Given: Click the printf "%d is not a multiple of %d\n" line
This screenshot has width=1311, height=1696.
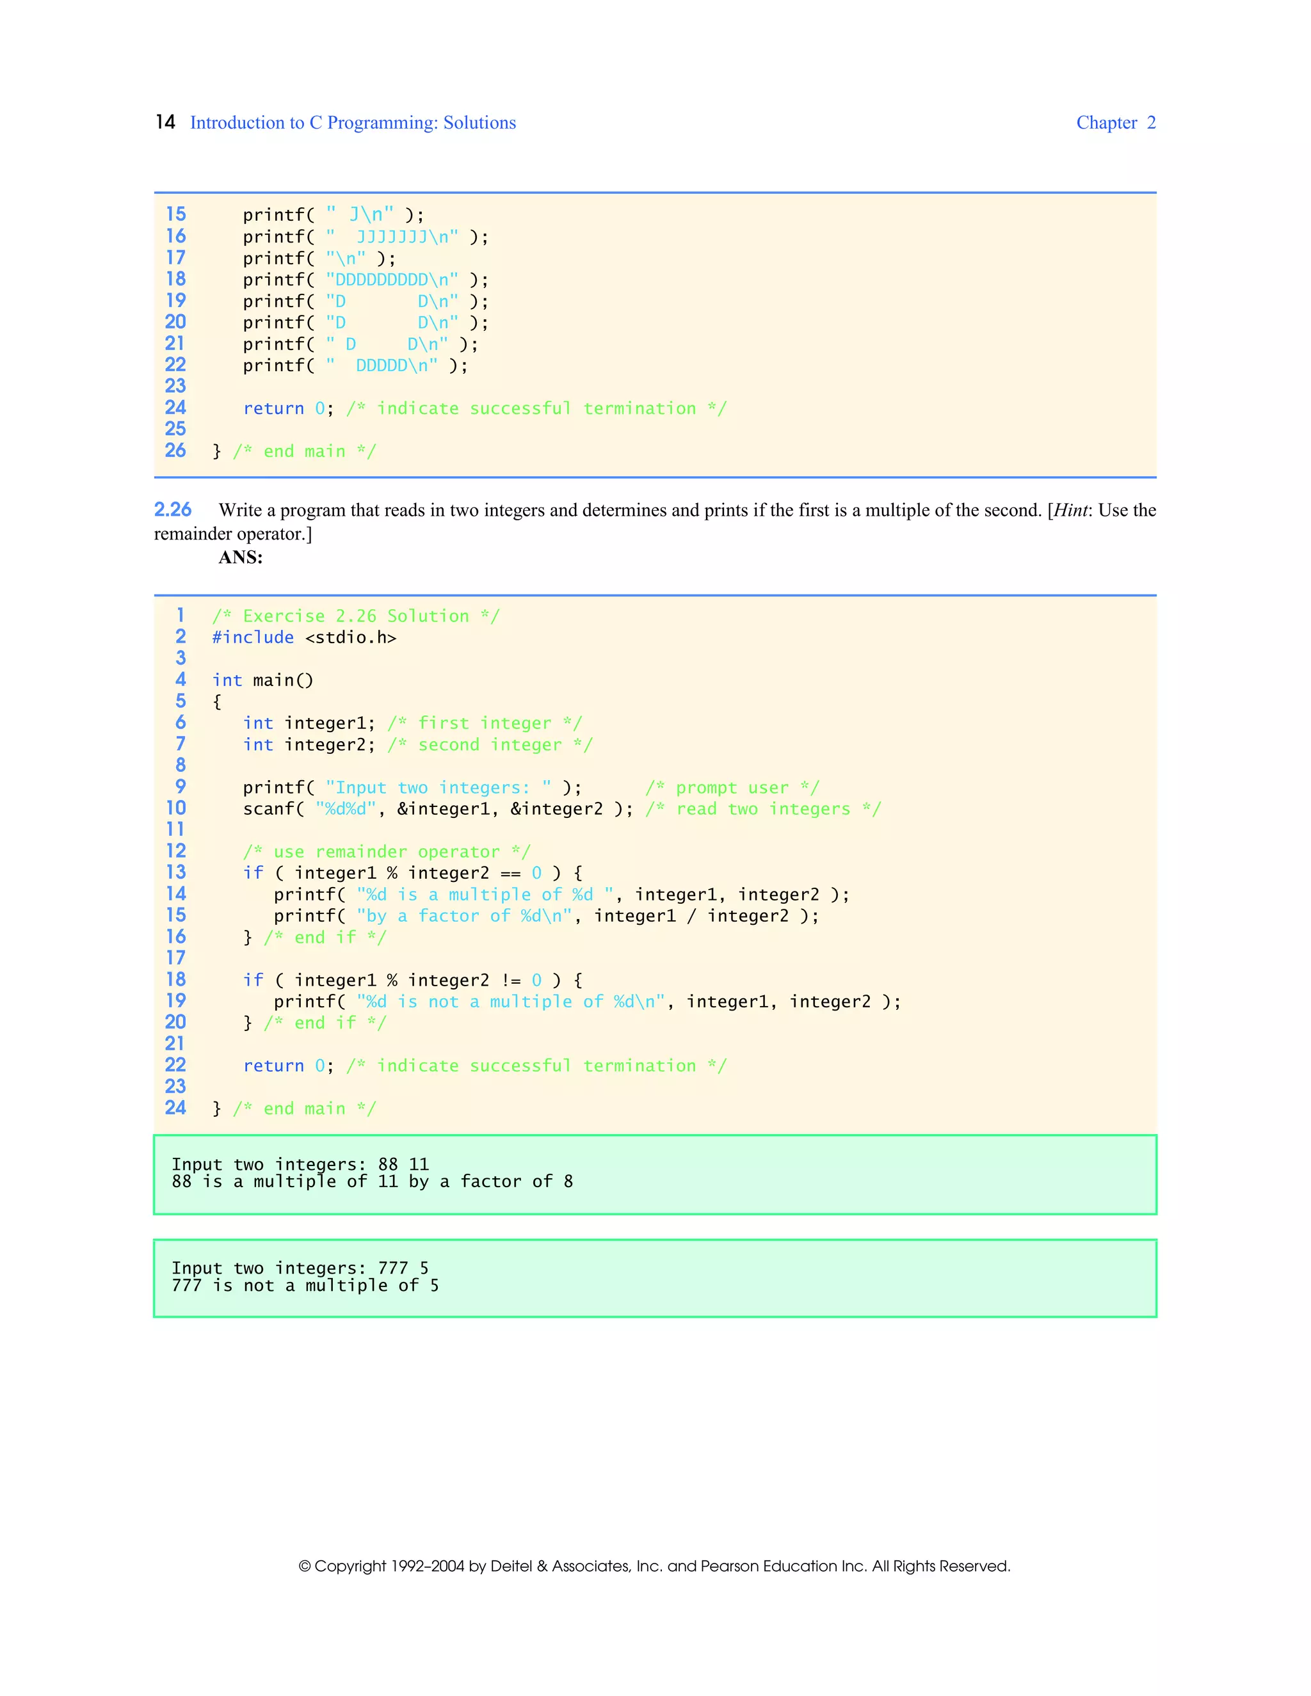Looking at the screenshot, I should pyautogui.click(x=587, y=1002).
